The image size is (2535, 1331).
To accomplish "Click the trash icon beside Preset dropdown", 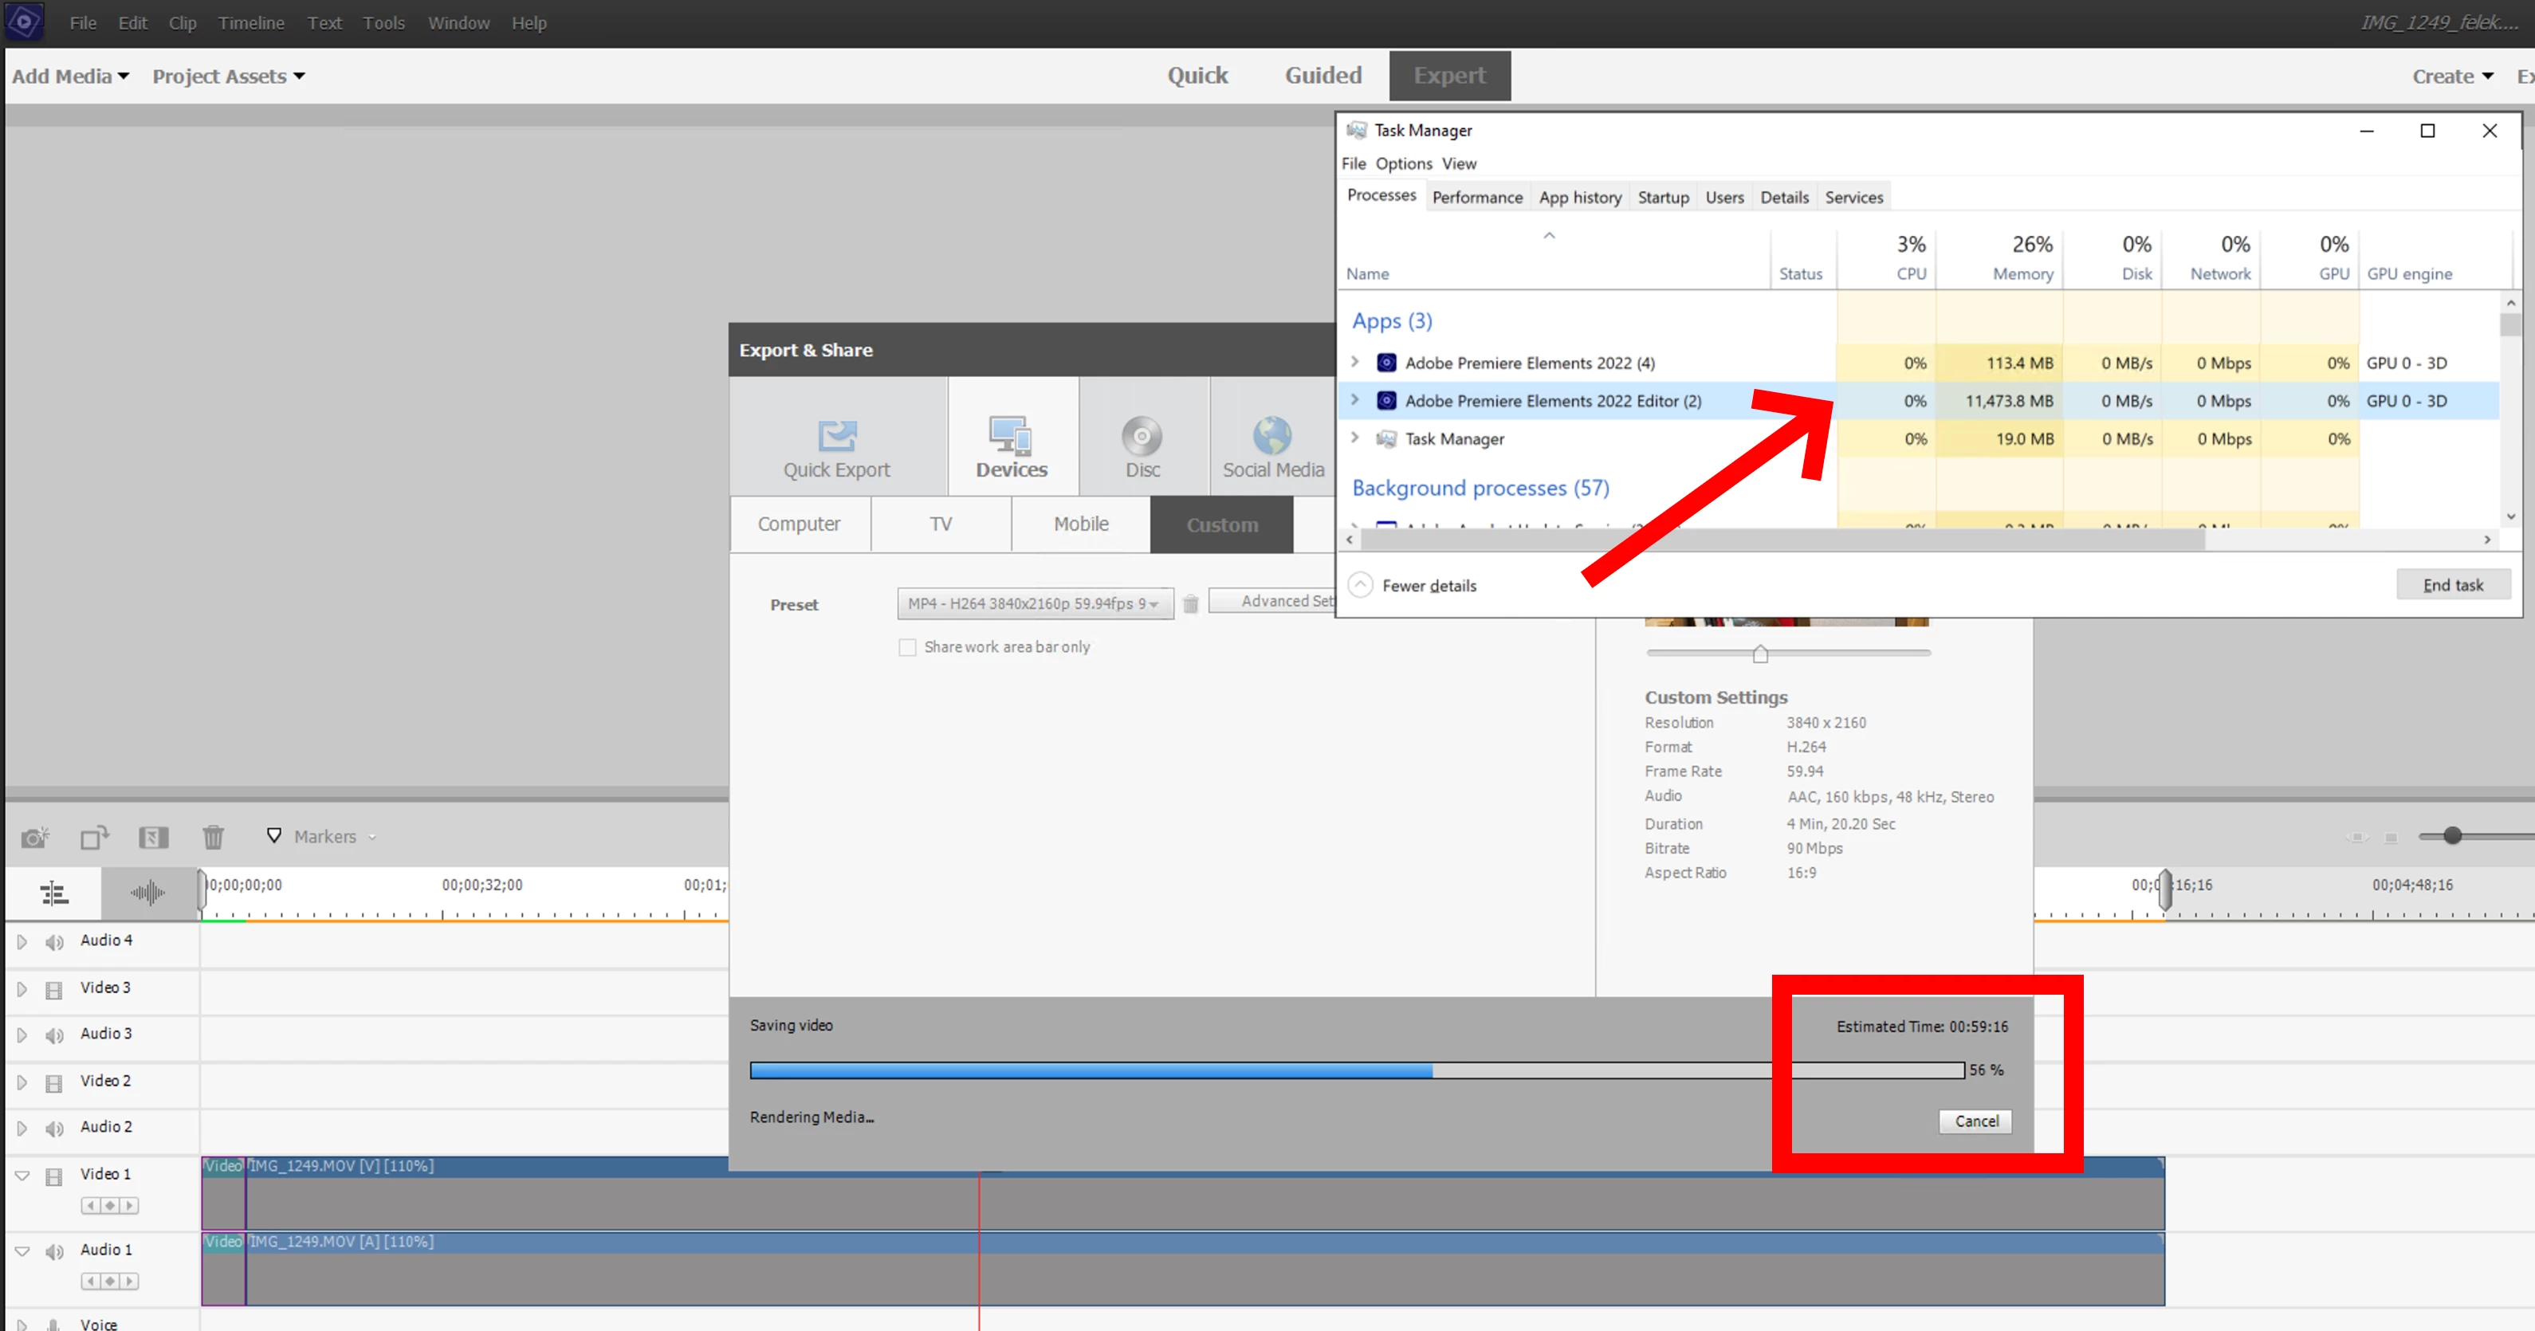I will 1189,604.
